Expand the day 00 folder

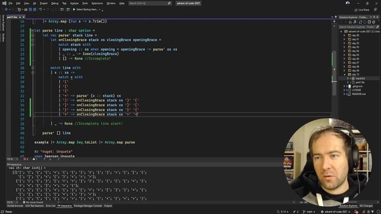coord(344,36)
